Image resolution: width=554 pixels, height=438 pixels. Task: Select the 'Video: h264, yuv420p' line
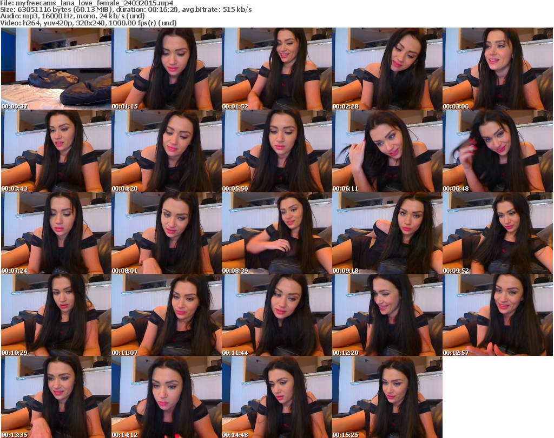[x=88, y=23]
